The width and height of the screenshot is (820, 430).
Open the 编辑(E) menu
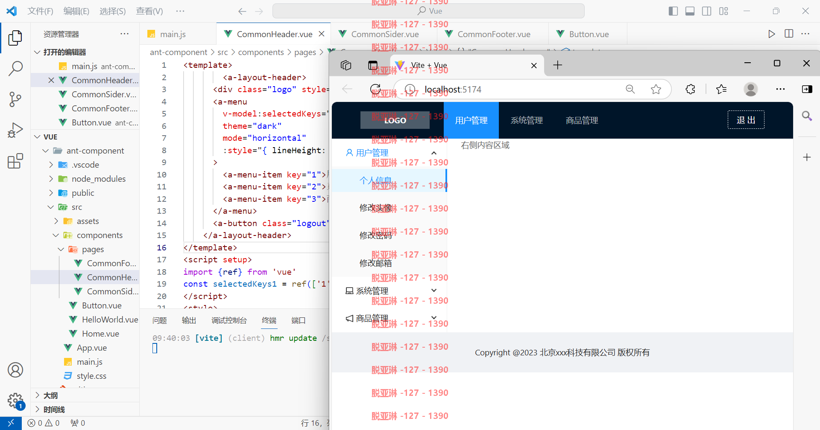[76, 11]
